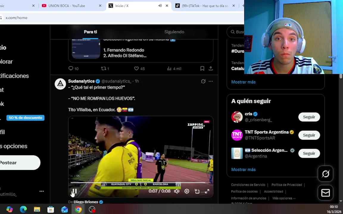Close the UNION BOCA YouTube tab
The image size is (343, 214).
point(100,6)
